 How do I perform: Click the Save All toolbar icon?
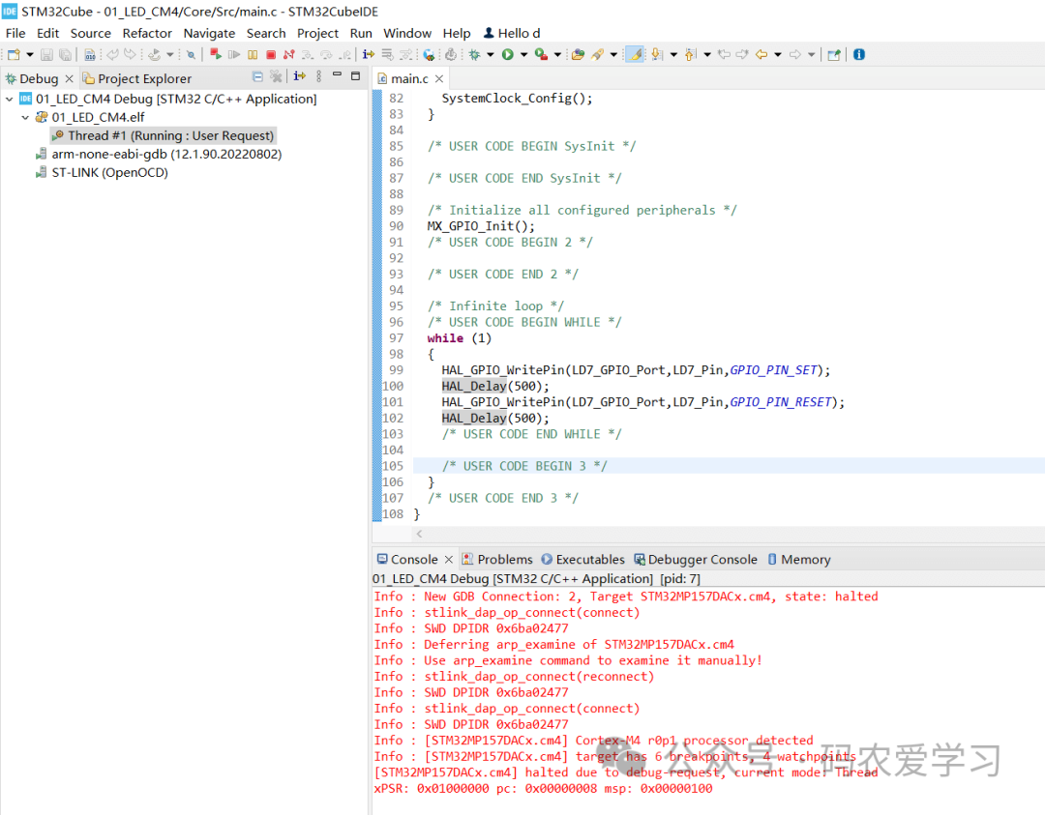(66, 54)
